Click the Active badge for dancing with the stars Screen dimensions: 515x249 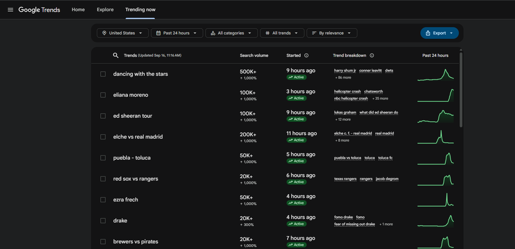point(296,77)
